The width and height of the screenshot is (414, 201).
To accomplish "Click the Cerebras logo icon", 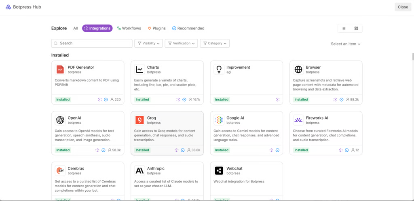I will (x=60, y=171).
